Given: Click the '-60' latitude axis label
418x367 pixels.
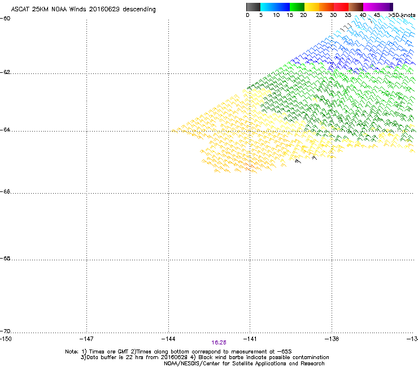Looking at the screenshot, I should (5, 19).
